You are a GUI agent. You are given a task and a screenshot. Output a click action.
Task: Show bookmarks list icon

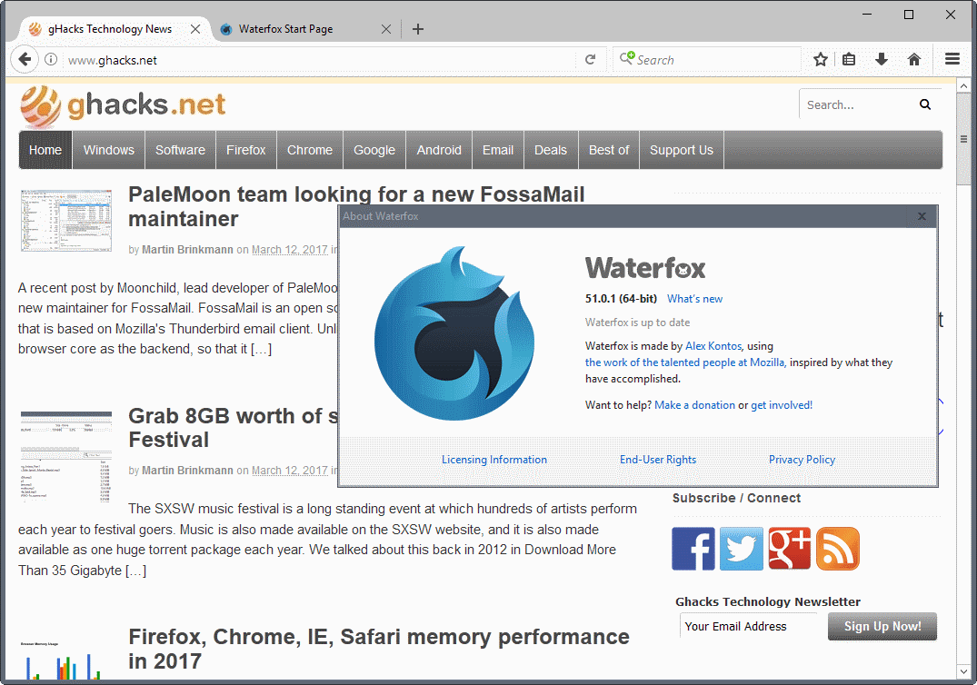click(849, 60)
